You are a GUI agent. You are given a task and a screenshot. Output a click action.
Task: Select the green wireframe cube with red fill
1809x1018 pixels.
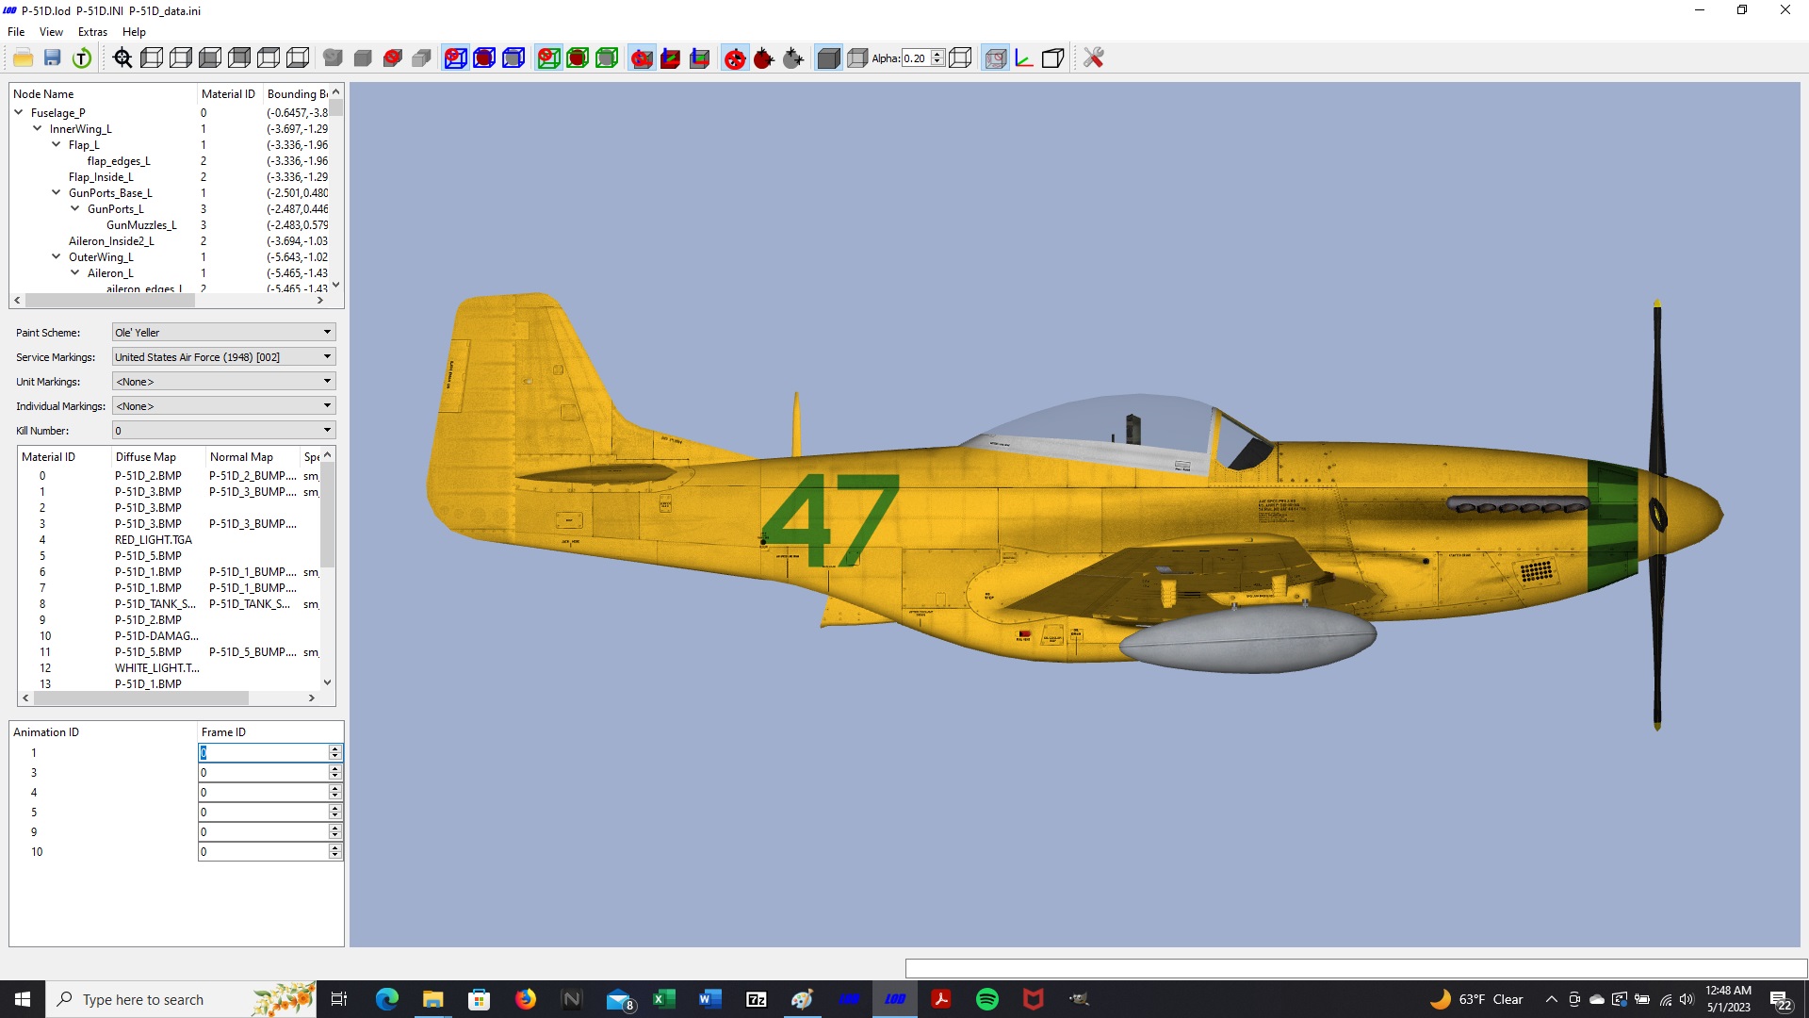pos(578,58)
